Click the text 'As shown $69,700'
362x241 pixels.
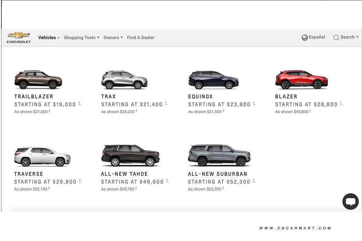click(117, 189)
